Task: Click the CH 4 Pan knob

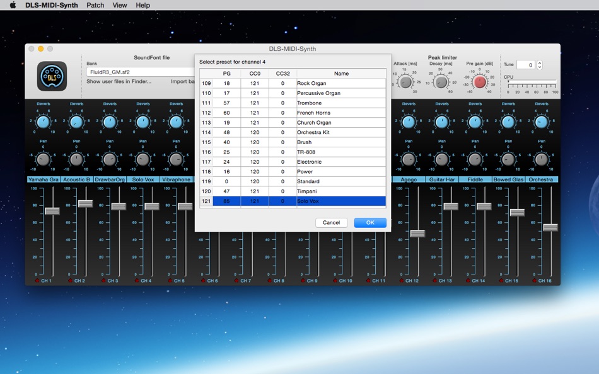Action: [143, 159]
